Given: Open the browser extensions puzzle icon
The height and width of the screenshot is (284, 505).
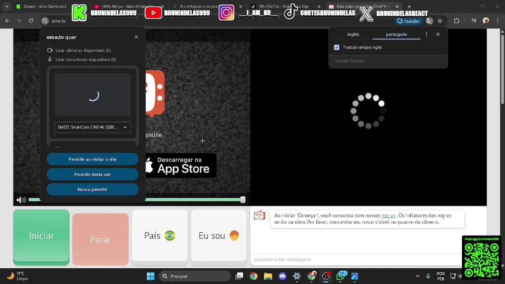Looking at the screenshot, I should point(456,21).
